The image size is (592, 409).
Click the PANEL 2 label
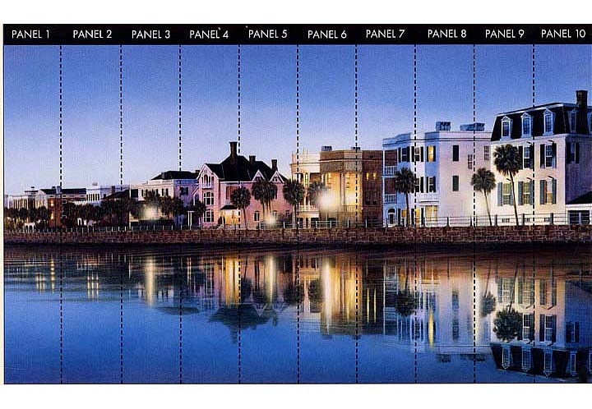click(92, 34)
